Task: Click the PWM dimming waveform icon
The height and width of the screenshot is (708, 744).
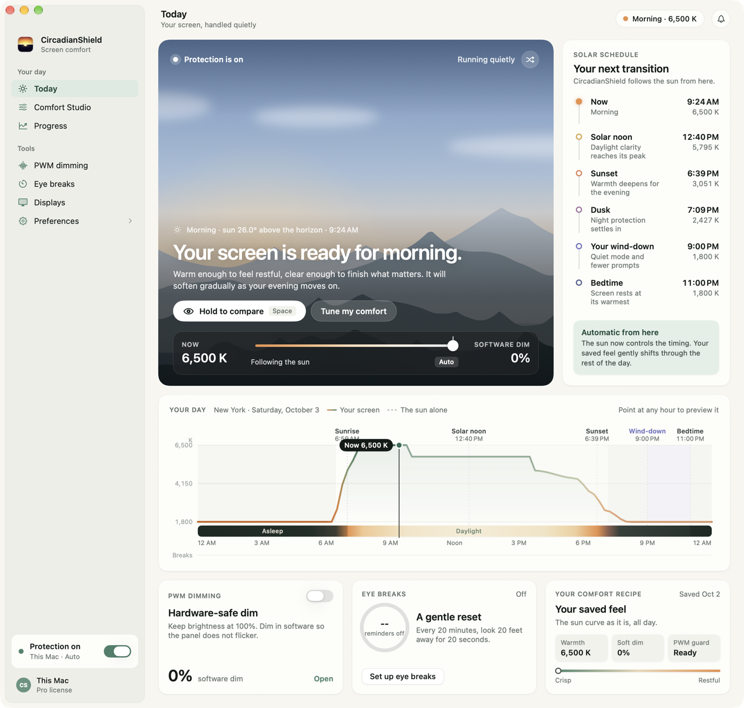Action: coord(23,165)
